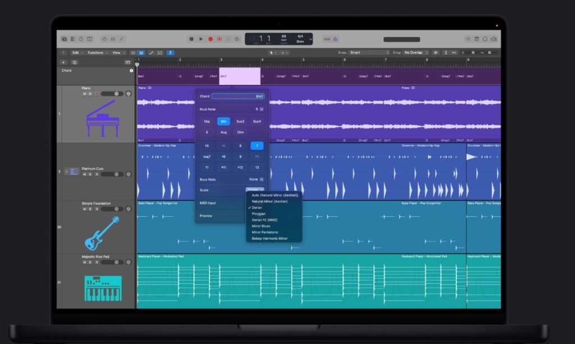Open the Snap dropdown set to Smart
575x344 pixels.
[368, 52]
